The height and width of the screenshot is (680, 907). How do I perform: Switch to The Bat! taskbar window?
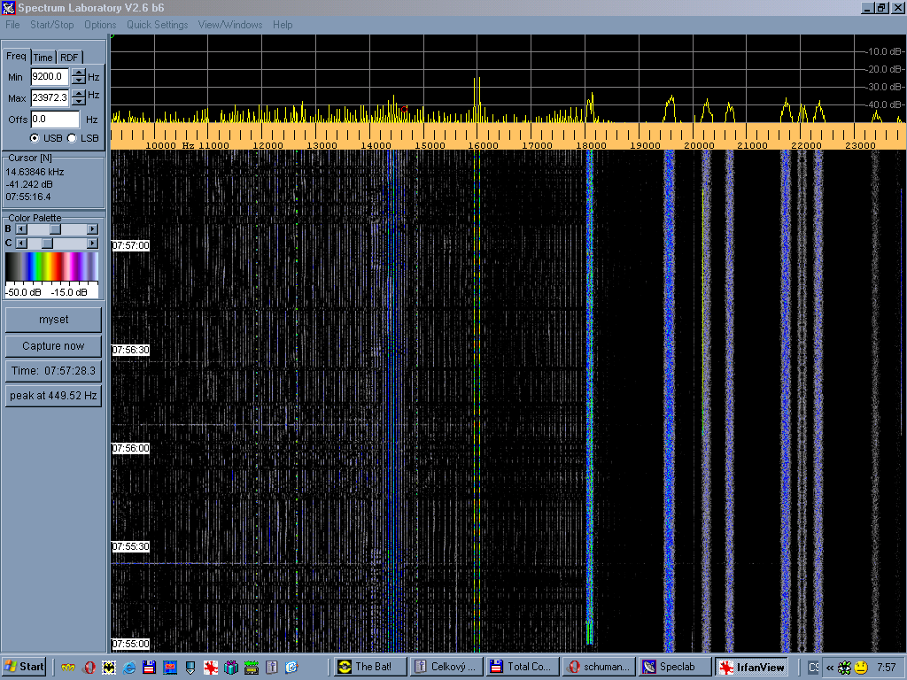tap(370, 667)
